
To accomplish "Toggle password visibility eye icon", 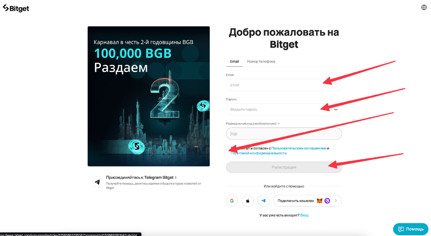I will (x=336, y=109).
